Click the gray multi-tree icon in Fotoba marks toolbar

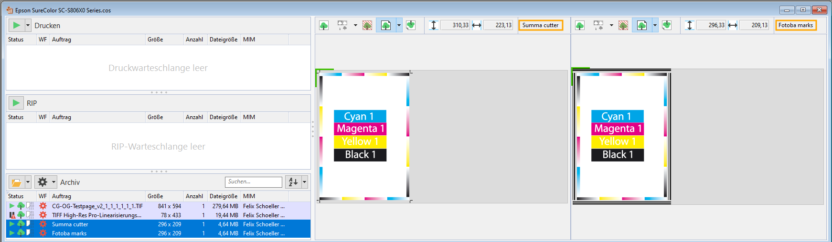coord(598,25)
